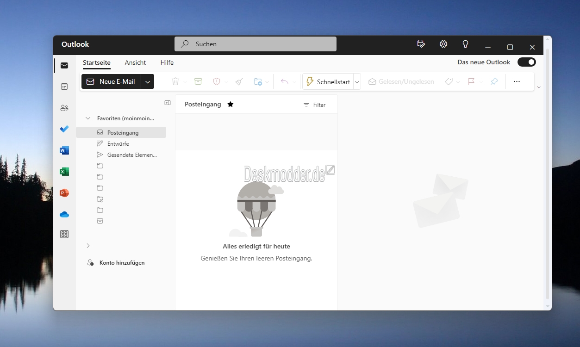Click the Tips lightbulb icon
The width and height of the screenshot is (580, 347).
point(466,44)
